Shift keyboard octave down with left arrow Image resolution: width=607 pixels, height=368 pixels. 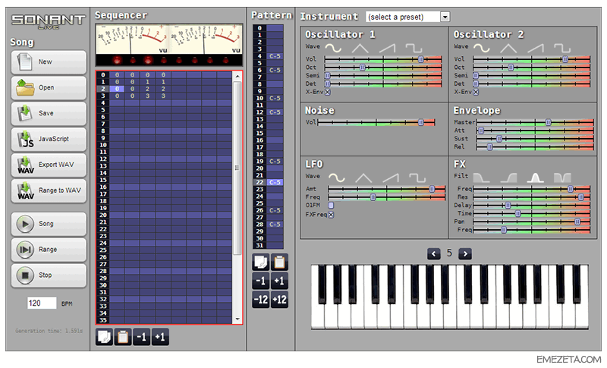point(433,254)
